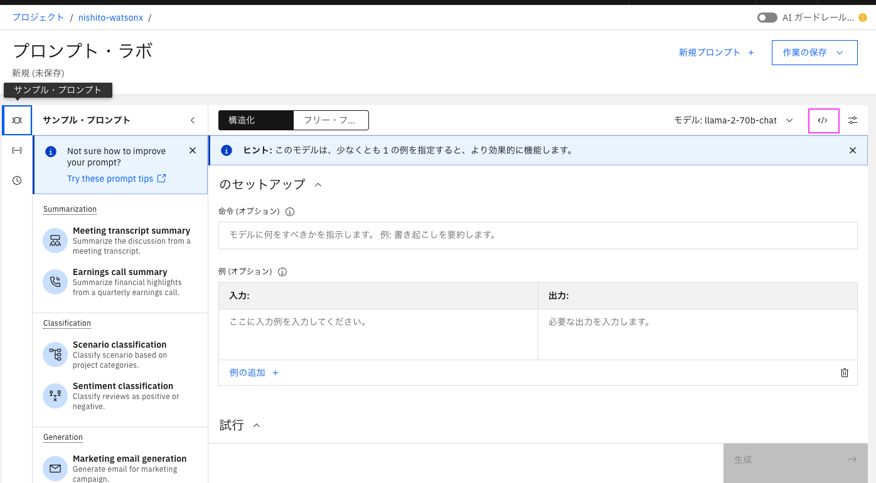Screen dimensions: 876x483
Task: Click the info icon next to 例 (オプション)
Action: [x=282, y=272]
